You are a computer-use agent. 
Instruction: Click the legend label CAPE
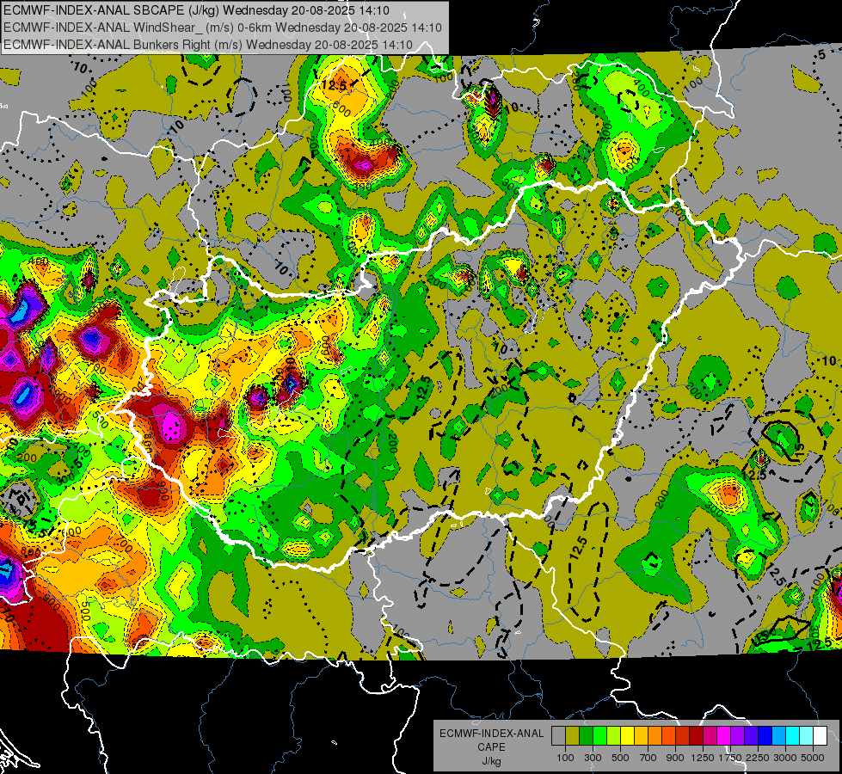[491, 746]
